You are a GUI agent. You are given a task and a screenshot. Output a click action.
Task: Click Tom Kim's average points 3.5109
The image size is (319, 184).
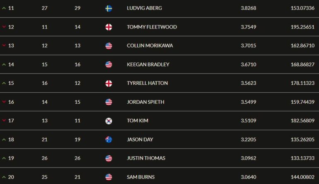(249, 121)
